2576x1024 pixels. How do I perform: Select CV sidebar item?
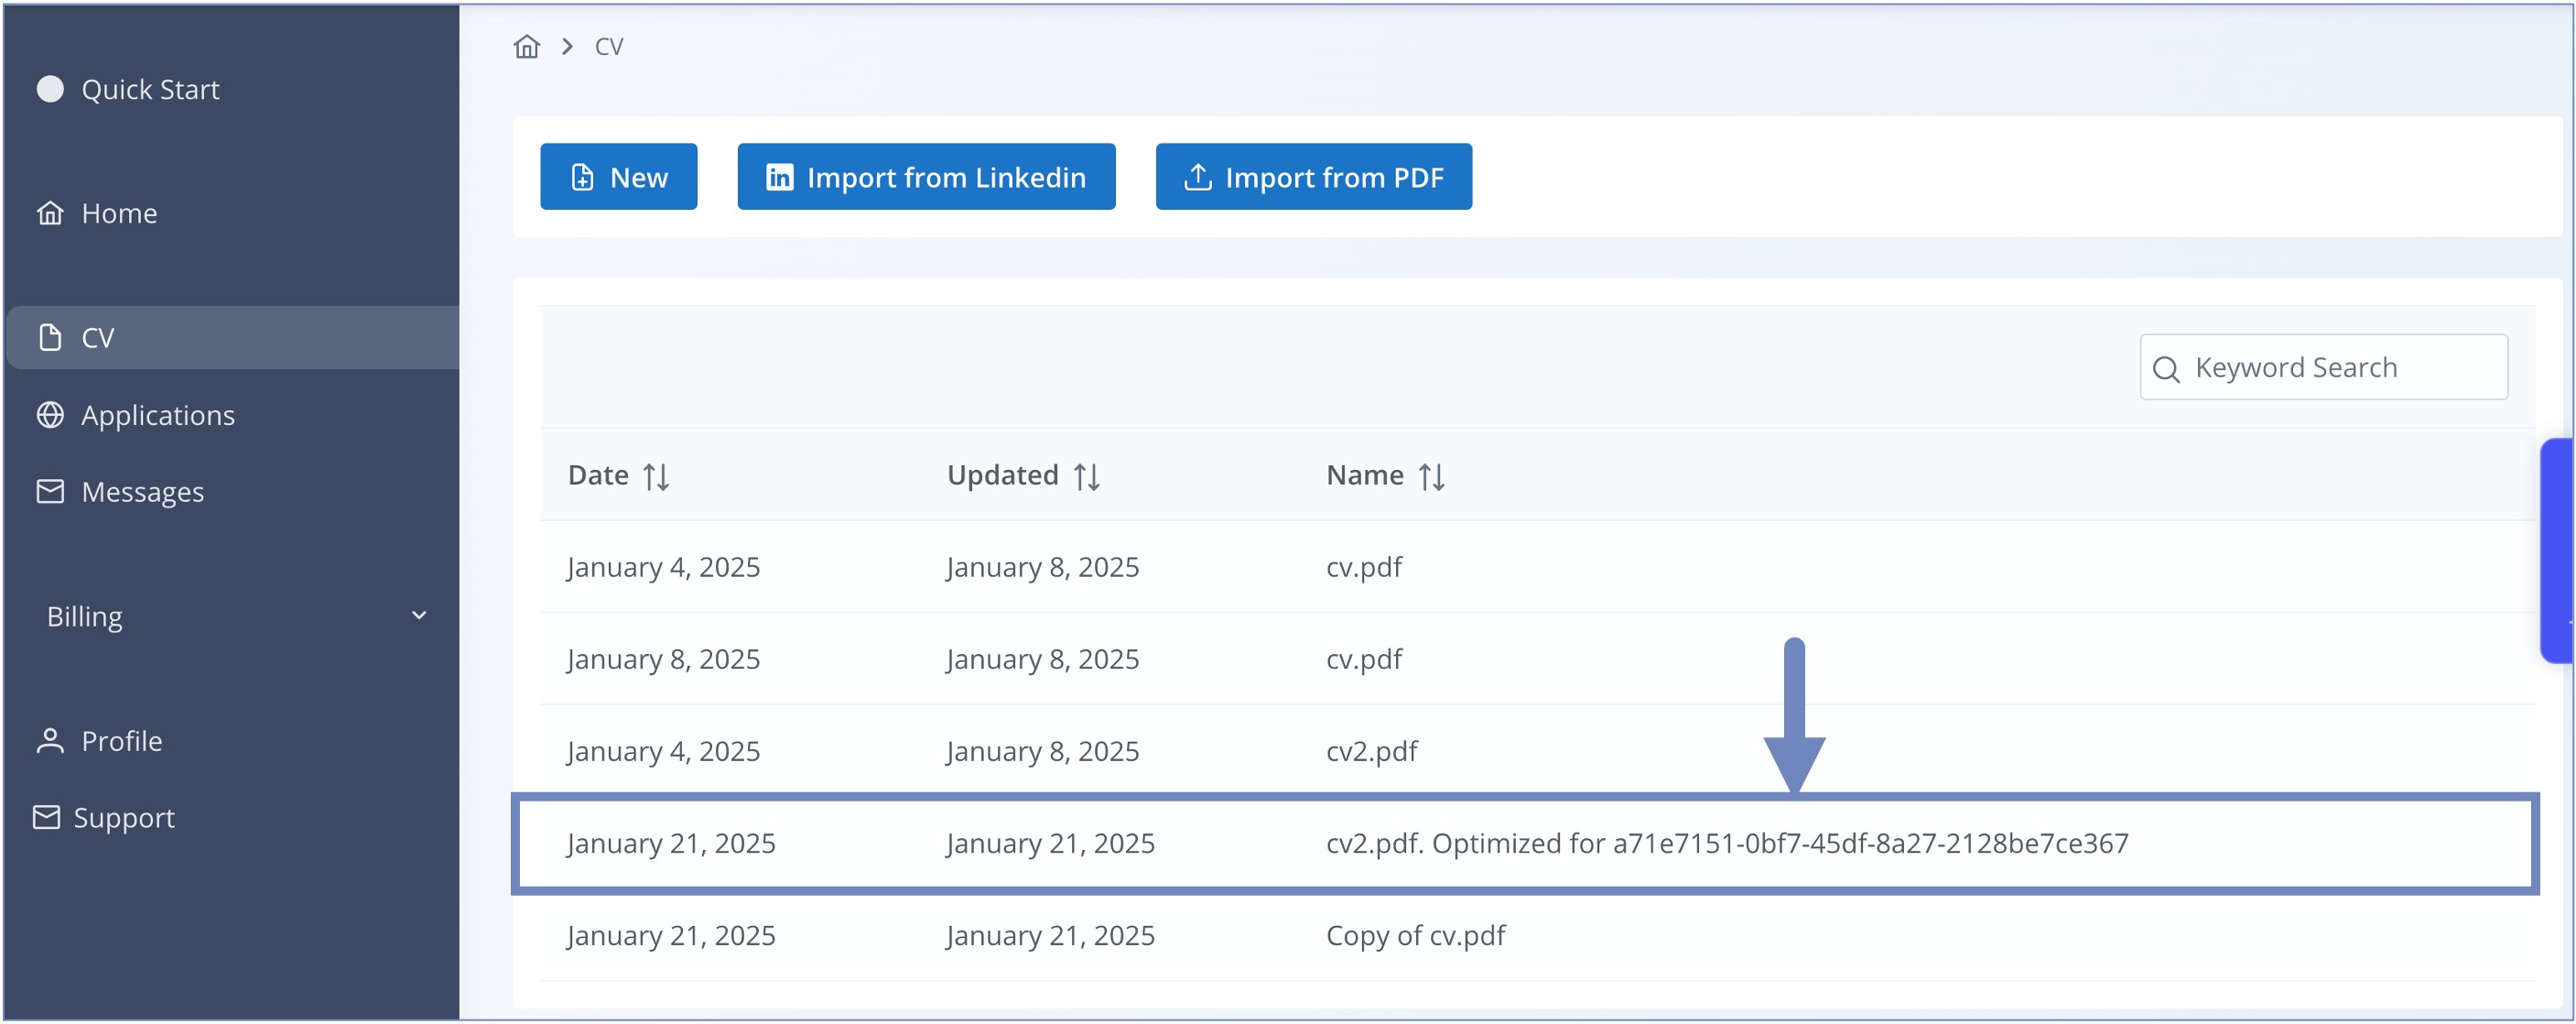coord(232,337)
